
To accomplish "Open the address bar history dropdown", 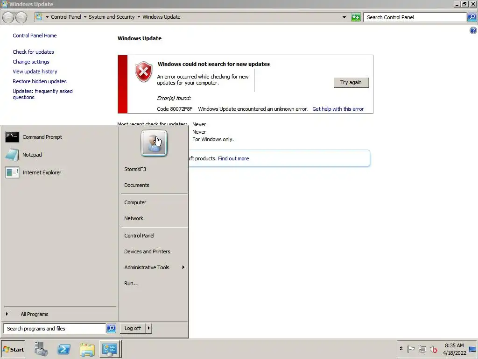I will pyautogui.click(x=344, y=17).
